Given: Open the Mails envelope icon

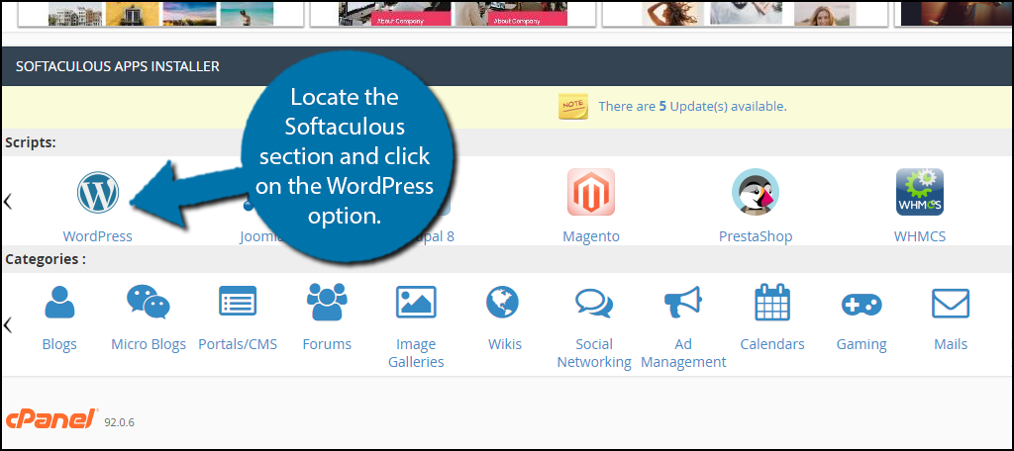Looking at the screenshot, I should click(951, 303).
